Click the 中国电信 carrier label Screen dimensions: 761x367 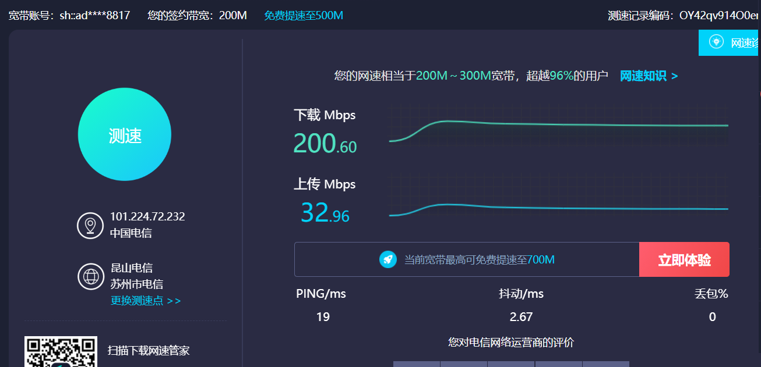(x=131, y=233)
